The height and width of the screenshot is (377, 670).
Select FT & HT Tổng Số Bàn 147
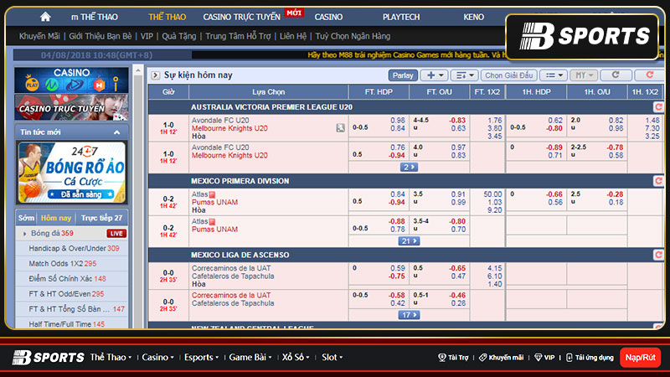76,309
